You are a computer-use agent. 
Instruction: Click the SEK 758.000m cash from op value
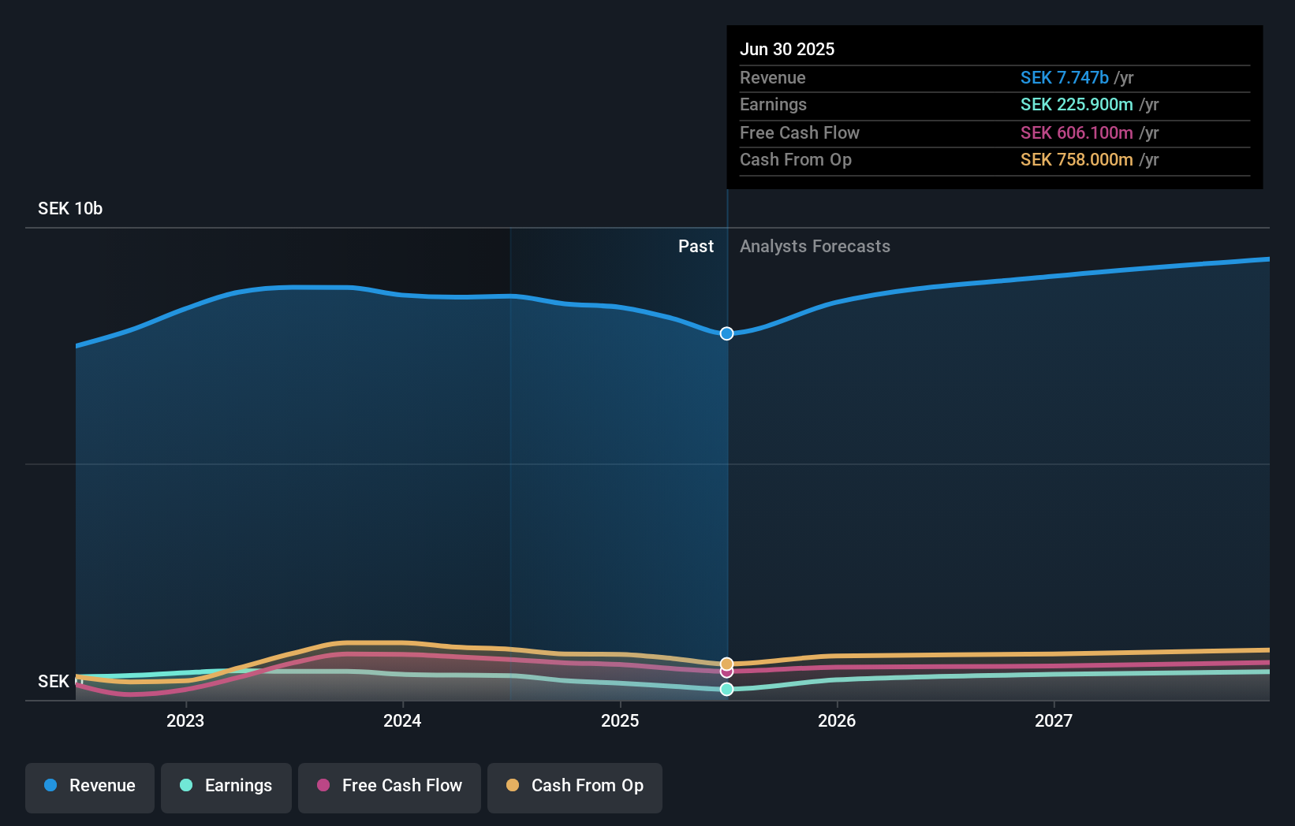(x=1077, y=159)
